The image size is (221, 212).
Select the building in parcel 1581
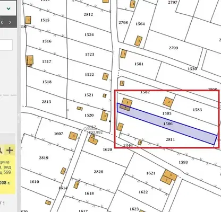click(124, 54)
